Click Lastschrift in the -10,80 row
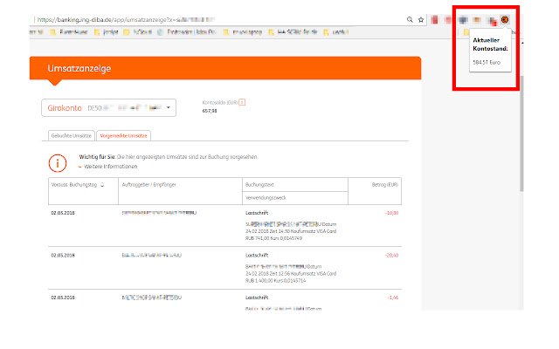 tap(257, 213)
